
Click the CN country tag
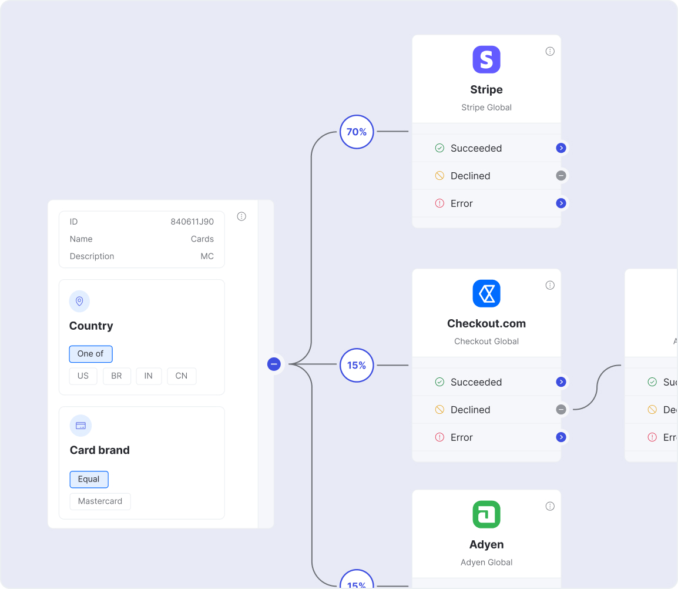182,376
